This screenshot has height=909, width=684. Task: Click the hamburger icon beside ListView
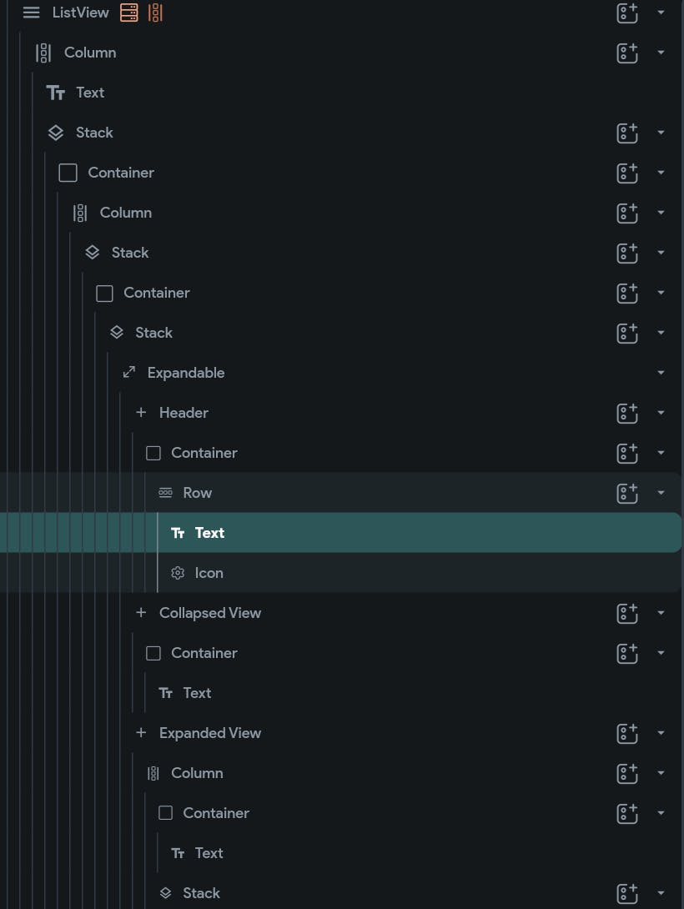[x=32, y=13]
